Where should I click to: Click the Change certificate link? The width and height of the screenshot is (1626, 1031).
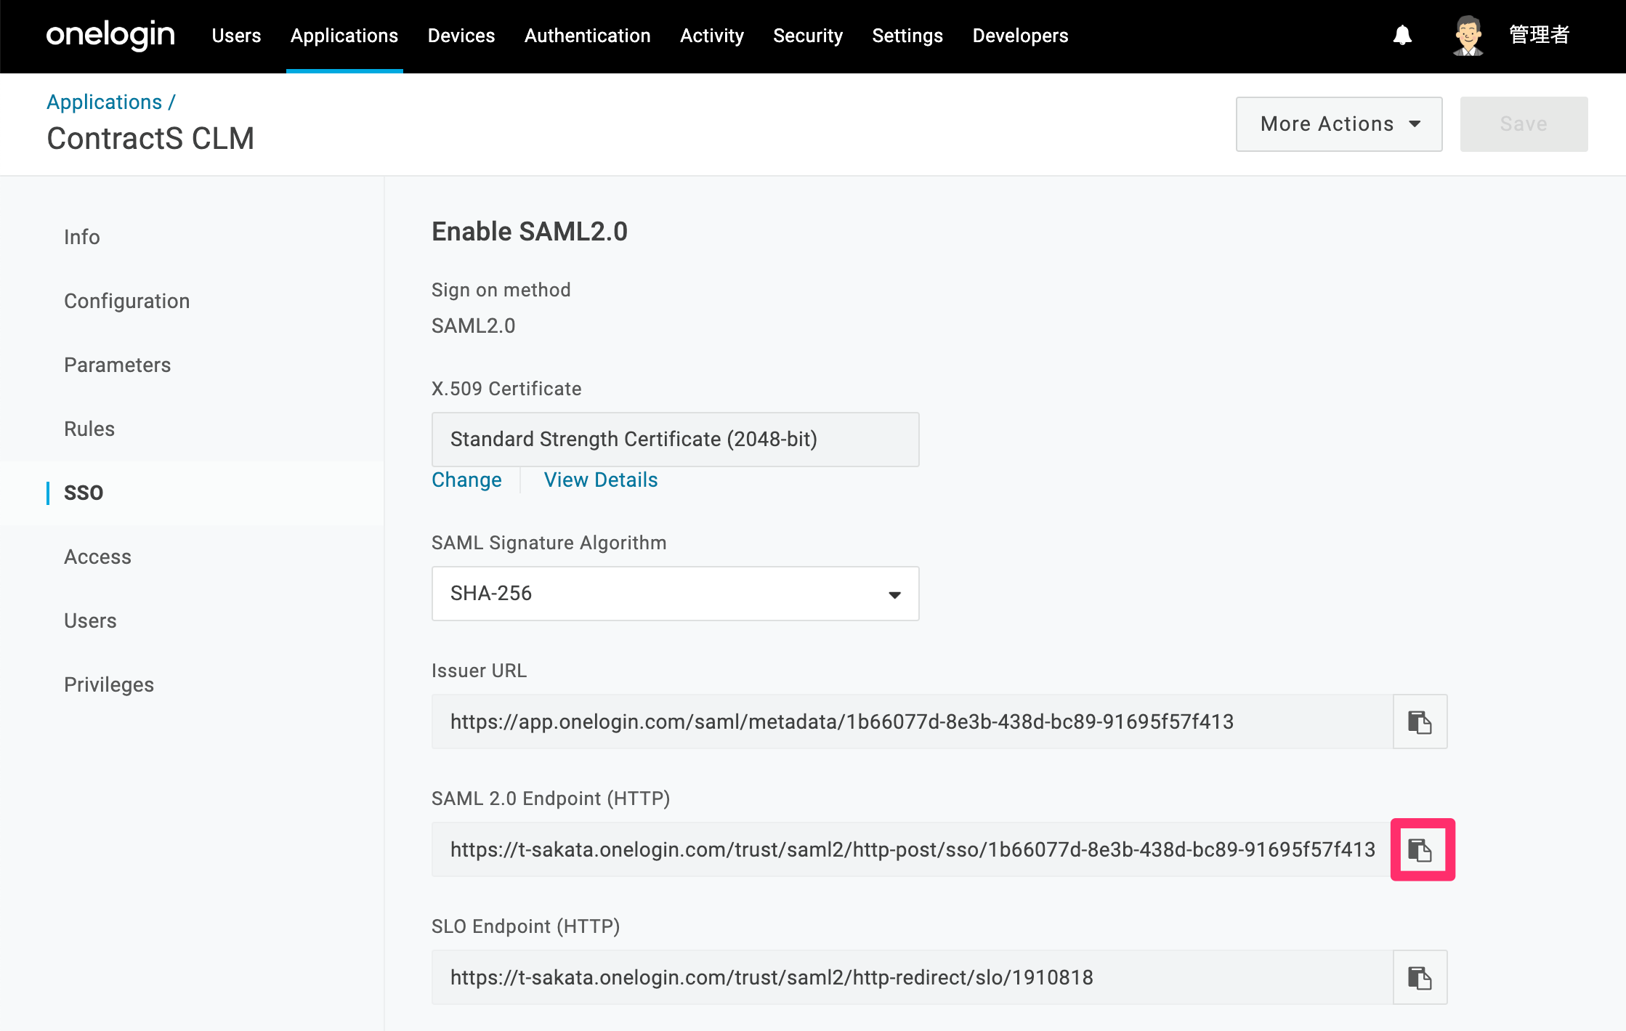[466, 480]
